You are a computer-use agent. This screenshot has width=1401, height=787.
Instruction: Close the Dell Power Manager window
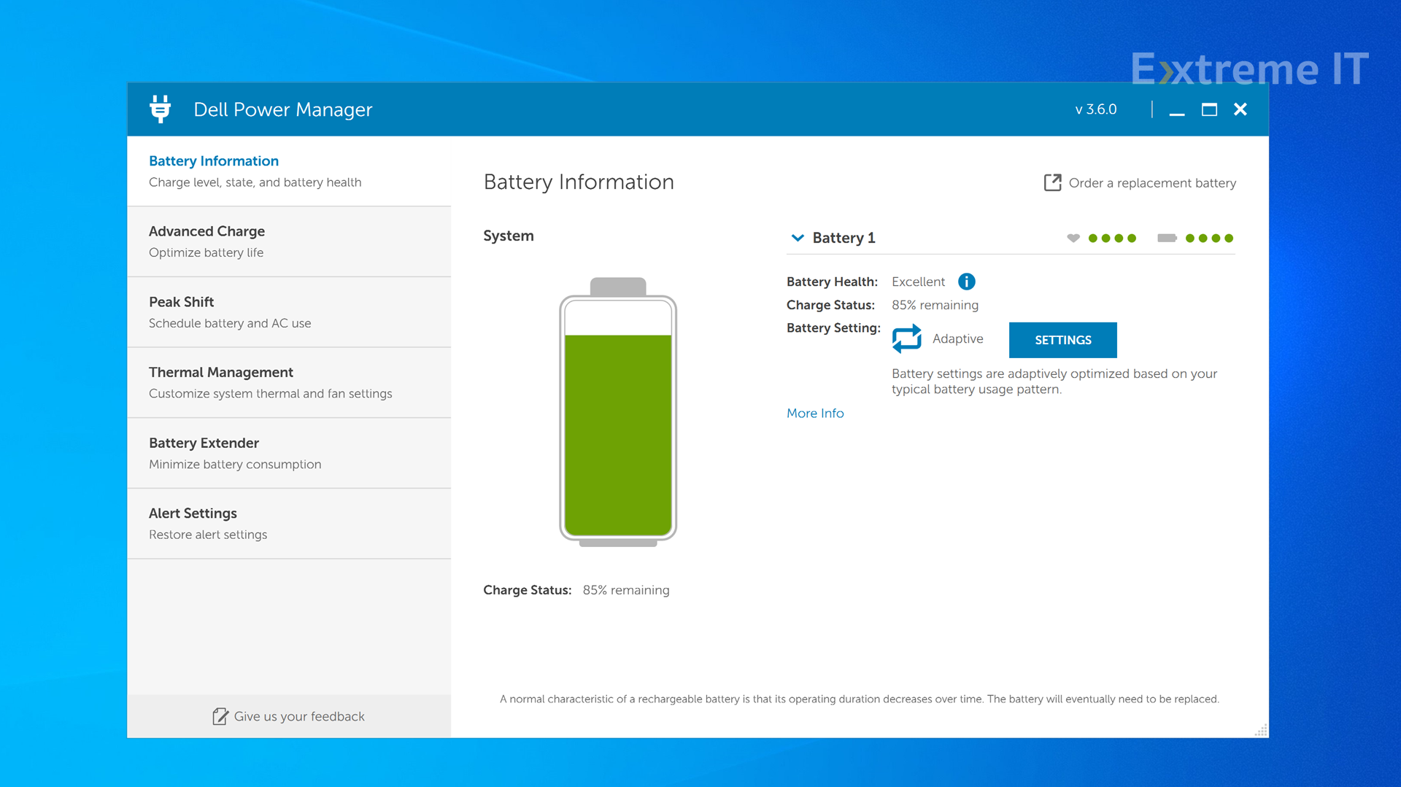(x=1240, y=109)
